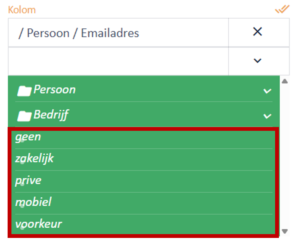The image size is (295, 243).
Task: Clear the Persoon / Emailadres selection with X
Action: (257, 32)
